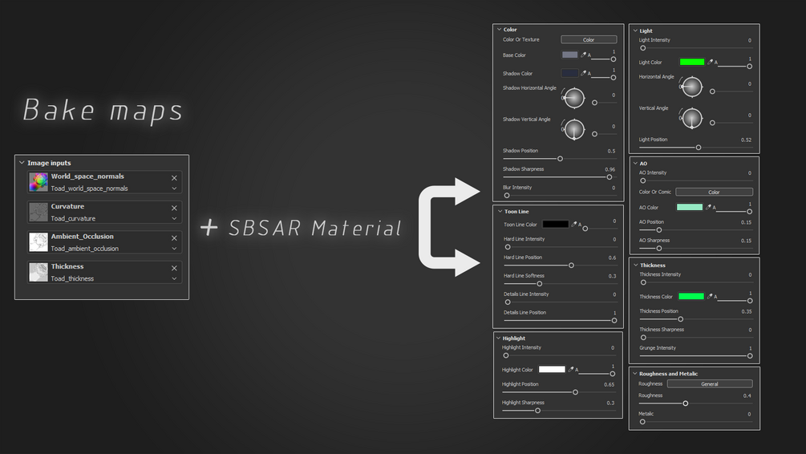806x454 pixels.
Task: Open the Shadow Color swatch
Action: click(569, 73)
